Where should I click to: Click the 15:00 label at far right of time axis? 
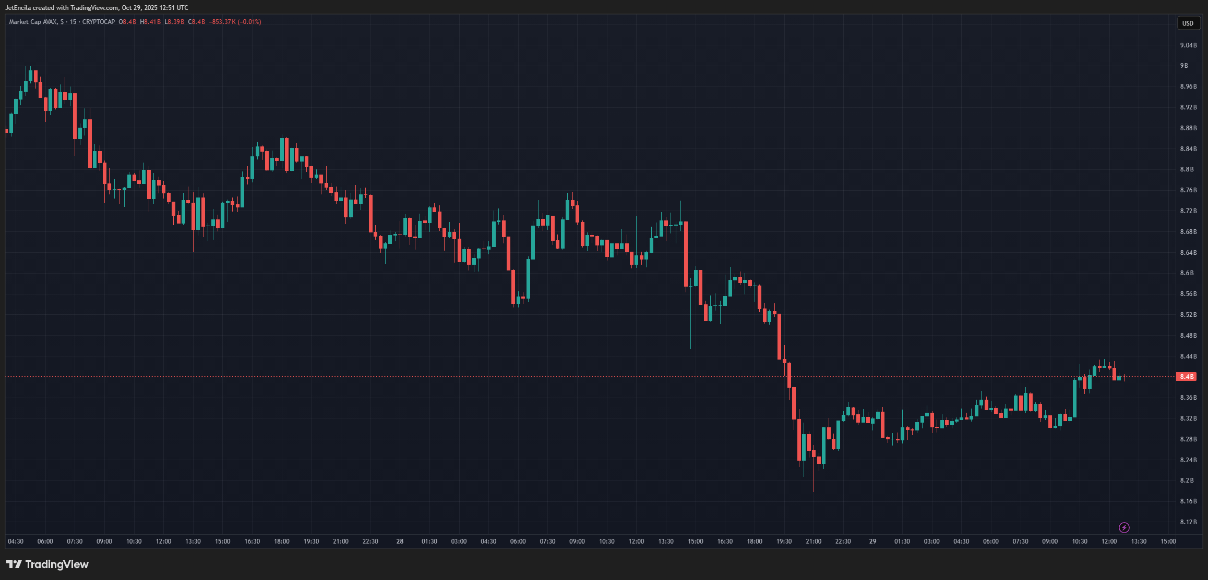click(1168, 541)
